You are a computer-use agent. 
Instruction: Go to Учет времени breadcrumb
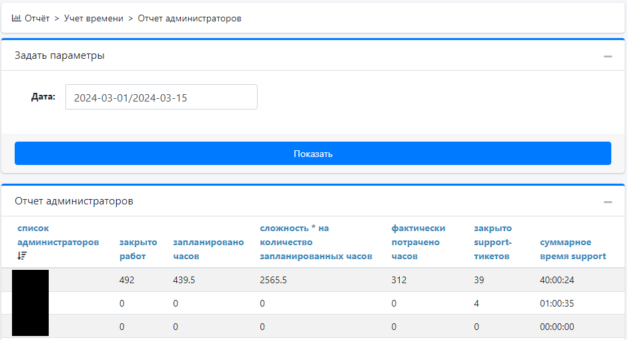click(93, 19)
